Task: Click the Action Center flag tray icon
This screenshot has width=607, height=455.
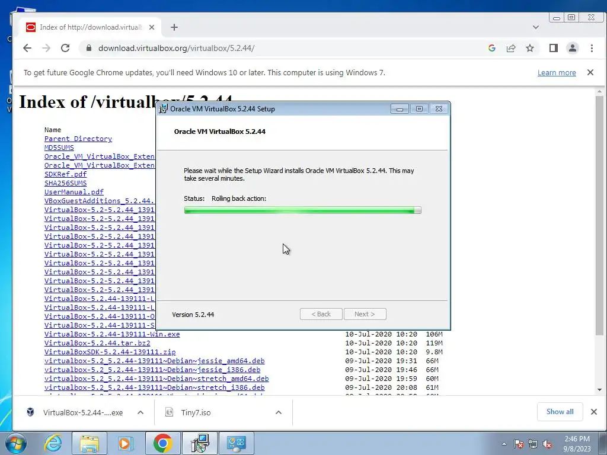Action: point(518,444)
